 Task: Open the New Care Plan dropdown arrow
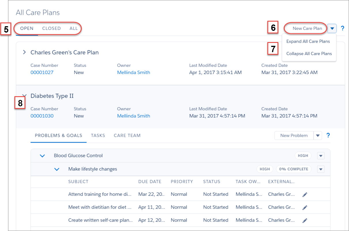coord(332,28)
